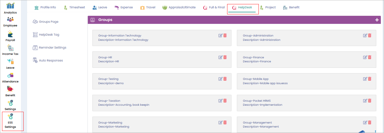Switch to the Timesheet tab
The height and width of the screenshot is (133, 384).
click(x=75, y=7)
